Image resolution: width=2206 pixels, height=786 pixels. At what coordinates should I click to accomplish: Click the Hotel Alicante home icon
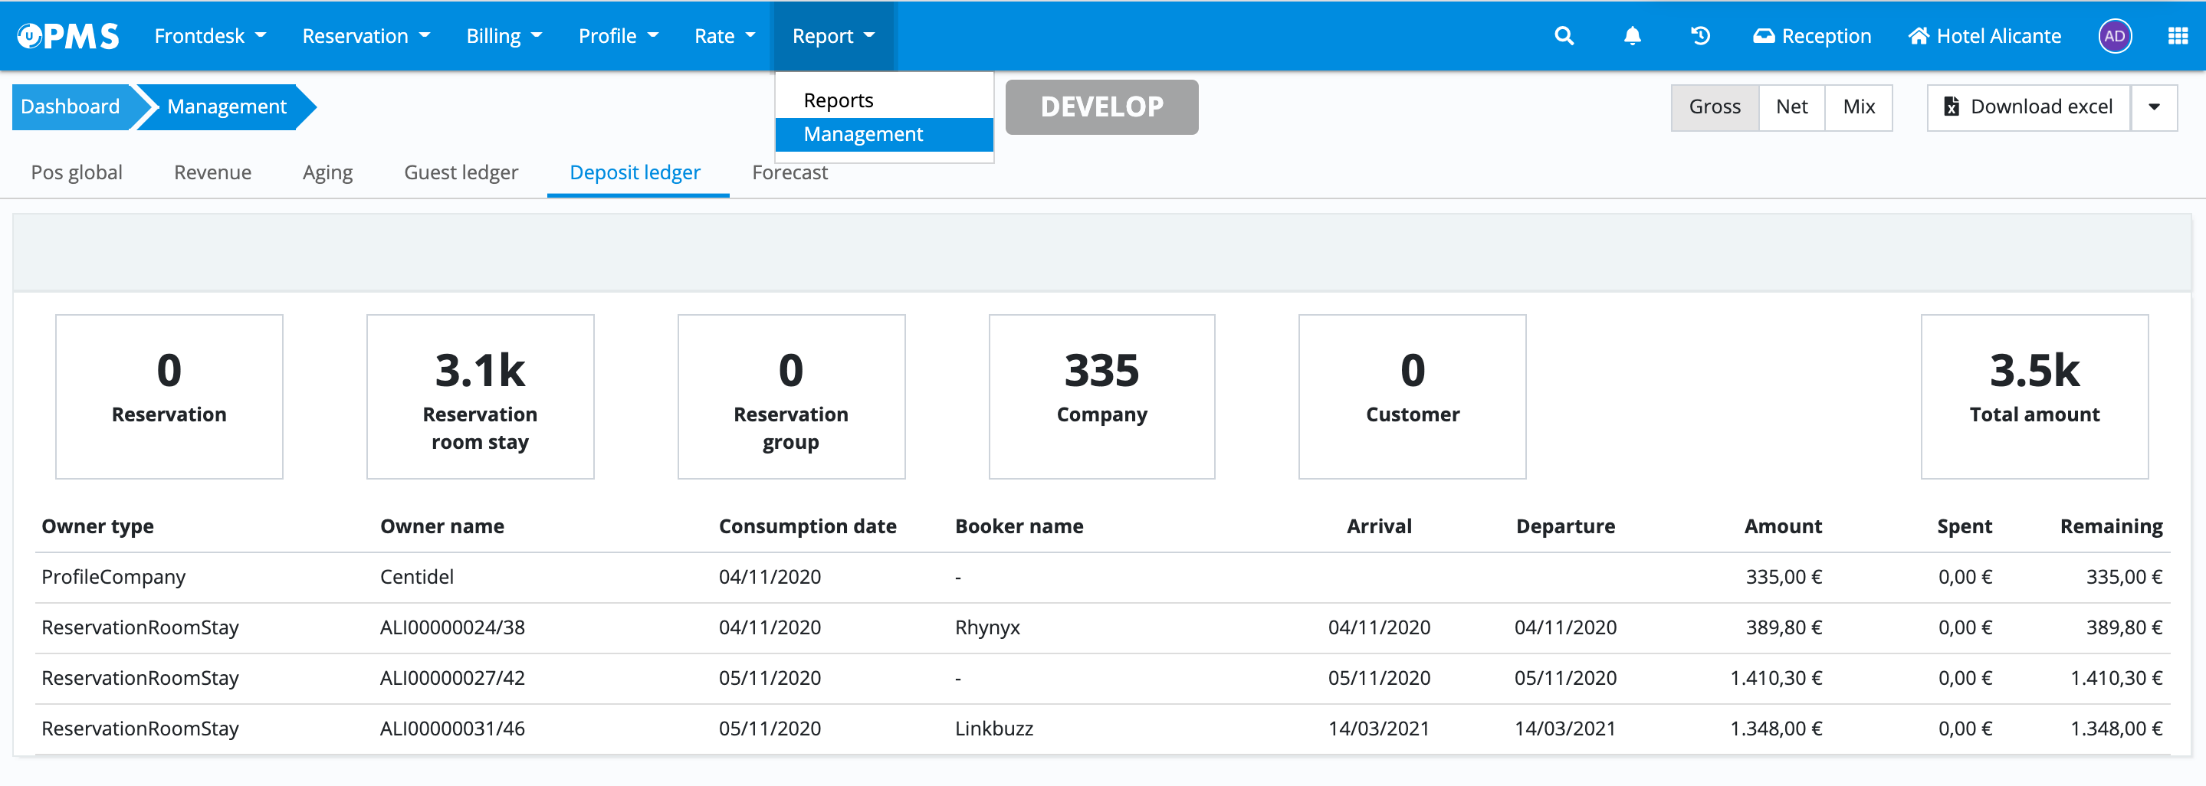point(1919,36)
